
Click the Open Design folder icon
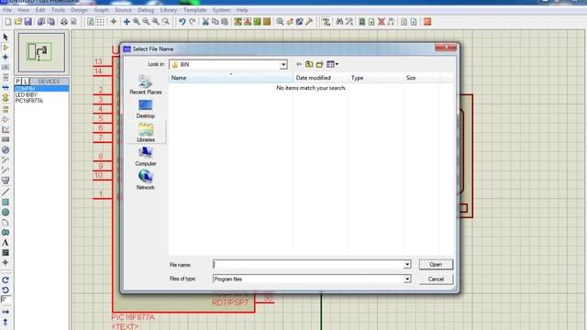pyautogui.click(x=18, y=22)
